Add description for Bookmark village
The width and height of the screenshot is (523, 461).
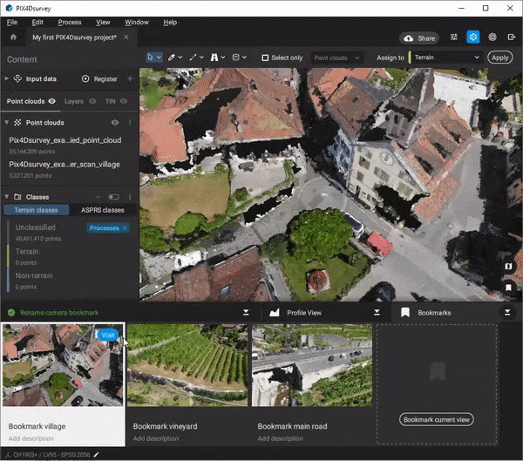click(x=31, y=438)
